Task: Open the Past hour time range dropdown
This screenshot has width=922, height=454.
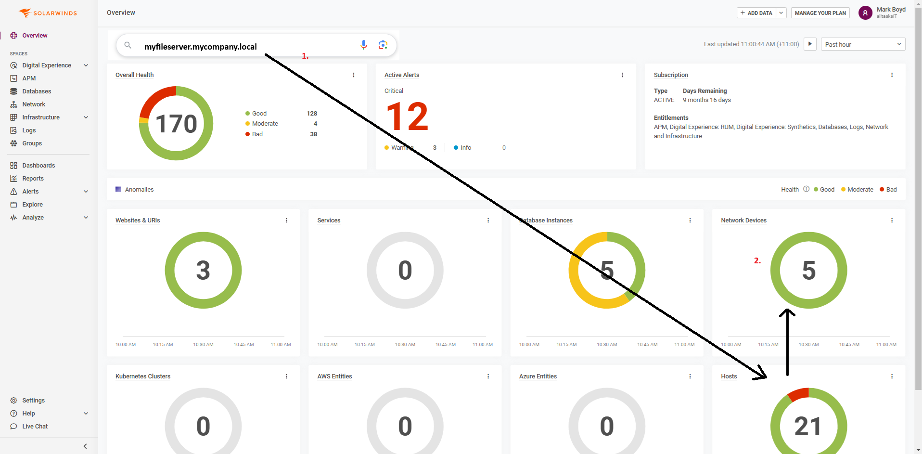Action: (863, 44)
